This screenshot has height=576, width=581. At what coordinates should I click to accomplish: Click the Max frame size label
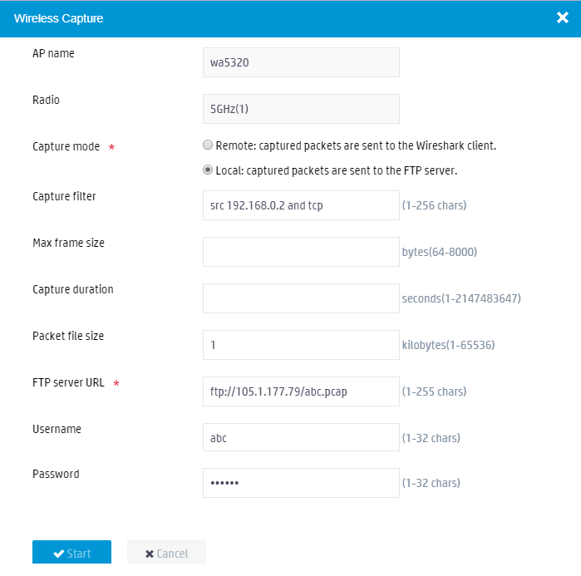click(68, 243)
